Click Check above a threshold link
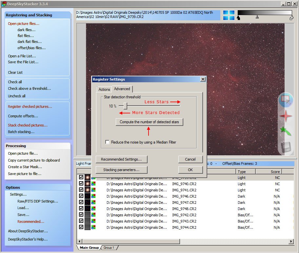 (x=30, y=88)
